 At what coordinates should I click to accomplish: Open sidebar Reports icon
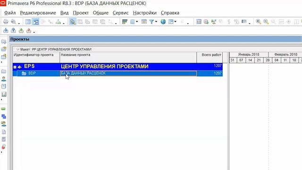pyautogui.click(x=4, y=86)
